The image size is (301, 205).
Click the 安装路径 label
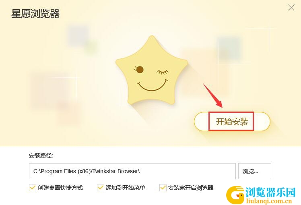pyautogui.click(x=41, y=155)
